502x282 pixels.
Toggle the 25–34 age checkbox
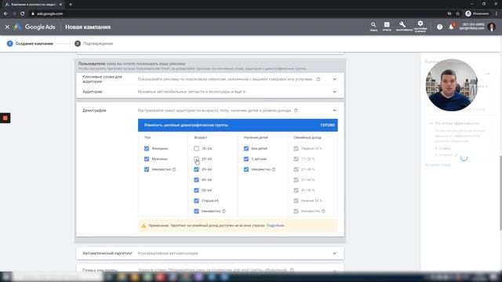(x=196, y=159)
